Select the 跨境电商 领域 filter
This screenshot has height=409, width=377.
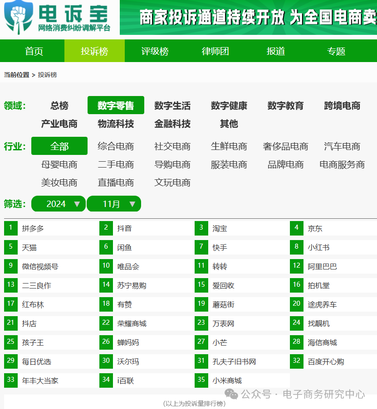341,105
